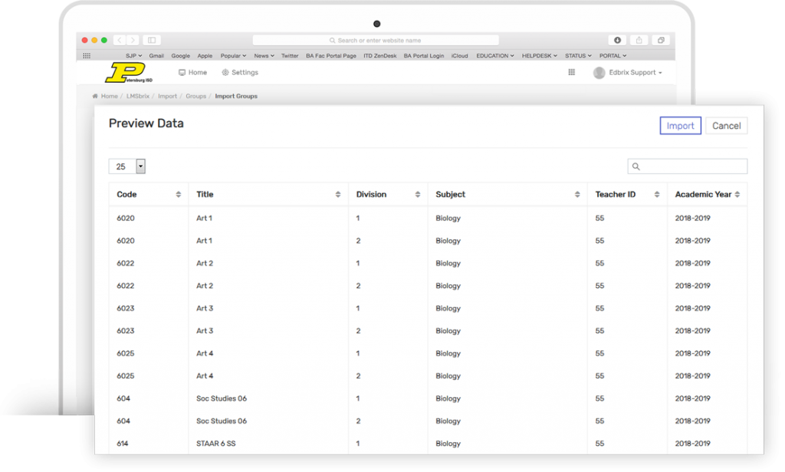Expand the STATUS bookmarks folder
The width and height of the screenshot is (785, 472).
coord(578,56)
